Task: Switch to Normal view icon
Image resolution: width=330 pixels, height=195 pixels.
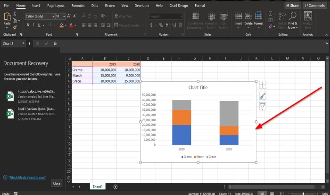Action: tap(262, 193)
